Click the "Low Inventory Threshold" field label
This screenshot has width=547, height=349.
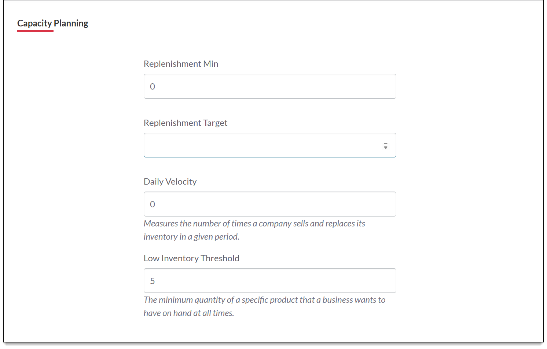tap(191, 258)
